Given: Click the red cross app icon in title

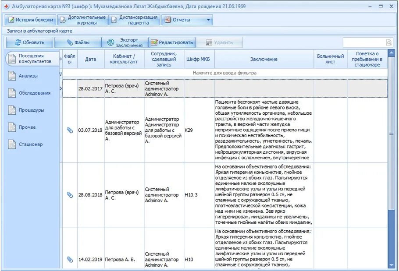Looking at the screenshot, I should [x=7, y=7].
